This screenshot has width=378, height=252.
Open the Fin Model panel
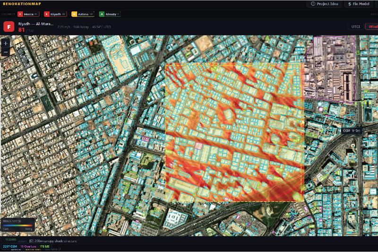tap(359, 4)
